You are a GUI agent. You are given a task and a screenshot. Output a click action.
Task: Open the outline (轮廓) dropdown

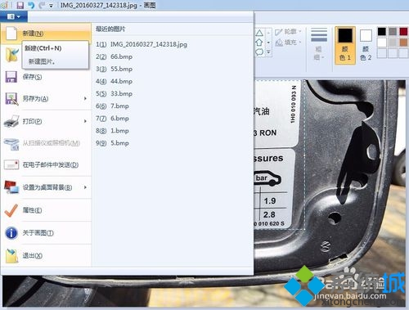coord(288,32)
